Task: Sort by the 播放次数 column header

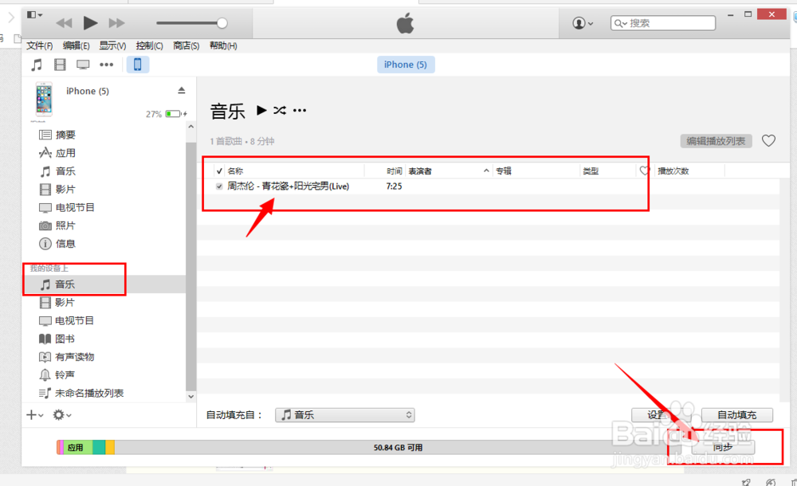Action: pos(673,170)
